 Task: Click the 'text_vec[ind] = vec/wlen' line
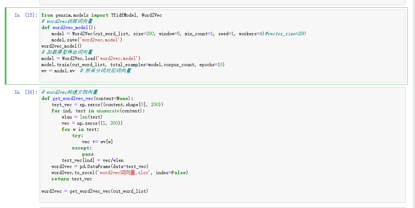click(x=93, y=160)
